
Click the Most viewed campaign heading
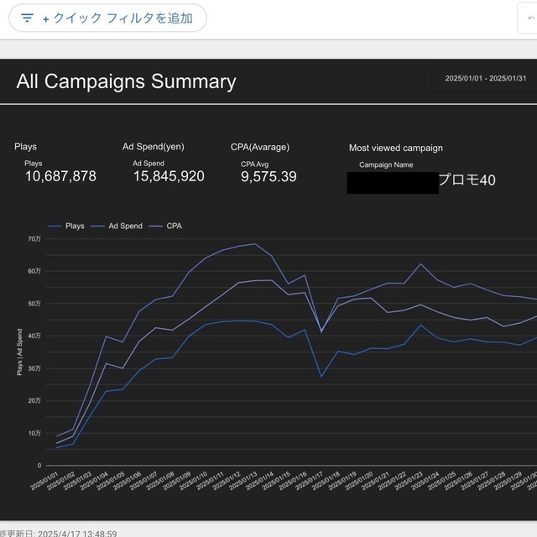click(x=395, y=148)
